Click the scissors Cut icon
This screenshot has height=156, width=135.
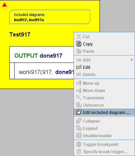79,36
